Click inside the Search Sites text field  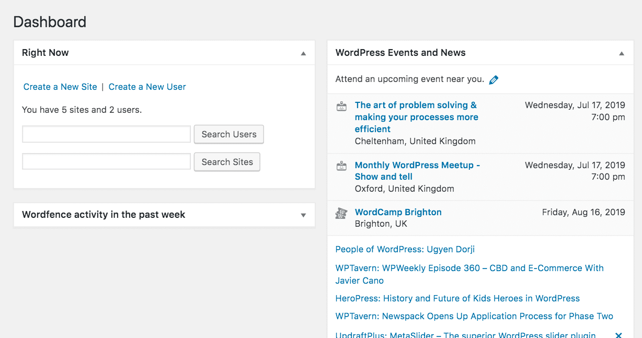pyautogui.click(x=106, y=161)
